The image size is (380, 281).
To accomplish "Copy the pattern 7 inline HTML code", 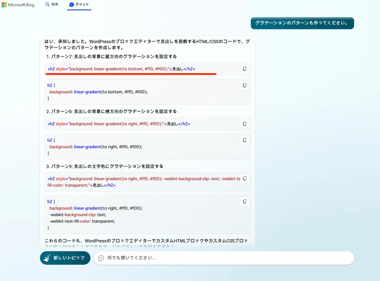I will click(x=245, y=69).
